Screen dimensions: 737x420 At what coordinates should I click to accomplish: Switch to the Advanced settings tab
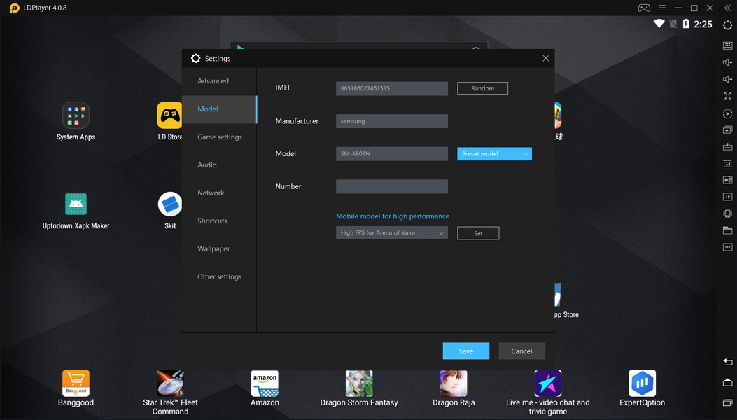[213, 81]
